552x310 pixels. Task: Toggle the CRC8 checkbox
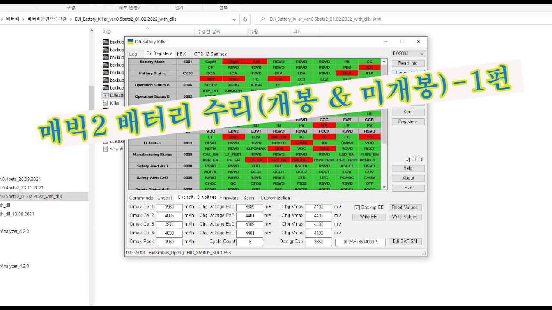[x=408, y=160]
